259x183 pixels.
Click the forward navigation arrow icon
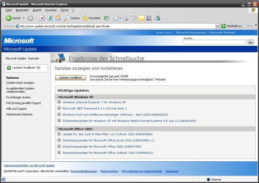coord(31,18)
